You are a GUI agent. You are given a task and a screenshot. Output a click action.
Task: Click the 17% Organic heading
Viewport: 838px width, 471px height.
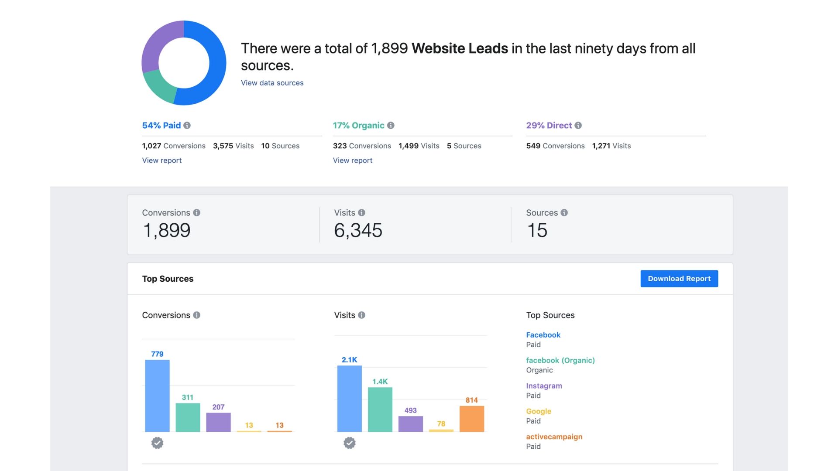click(359, 125)
